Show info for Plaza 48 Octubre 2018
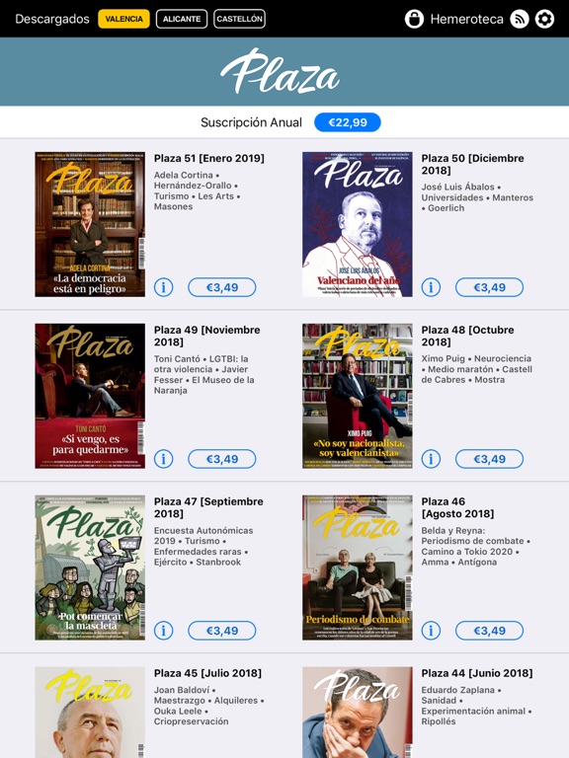Screen dimensions: 569x758 [x=431, y=459]
